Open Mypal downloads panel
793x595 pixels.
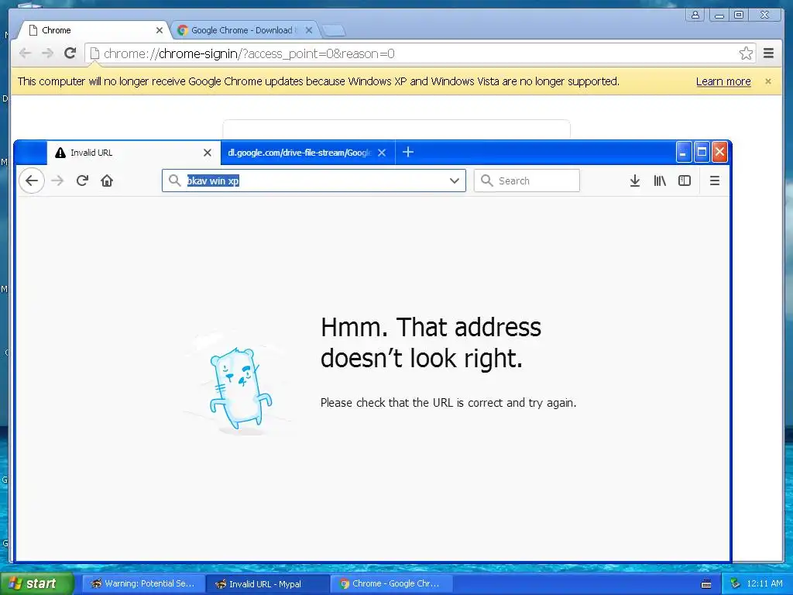[x=635, y=181]
